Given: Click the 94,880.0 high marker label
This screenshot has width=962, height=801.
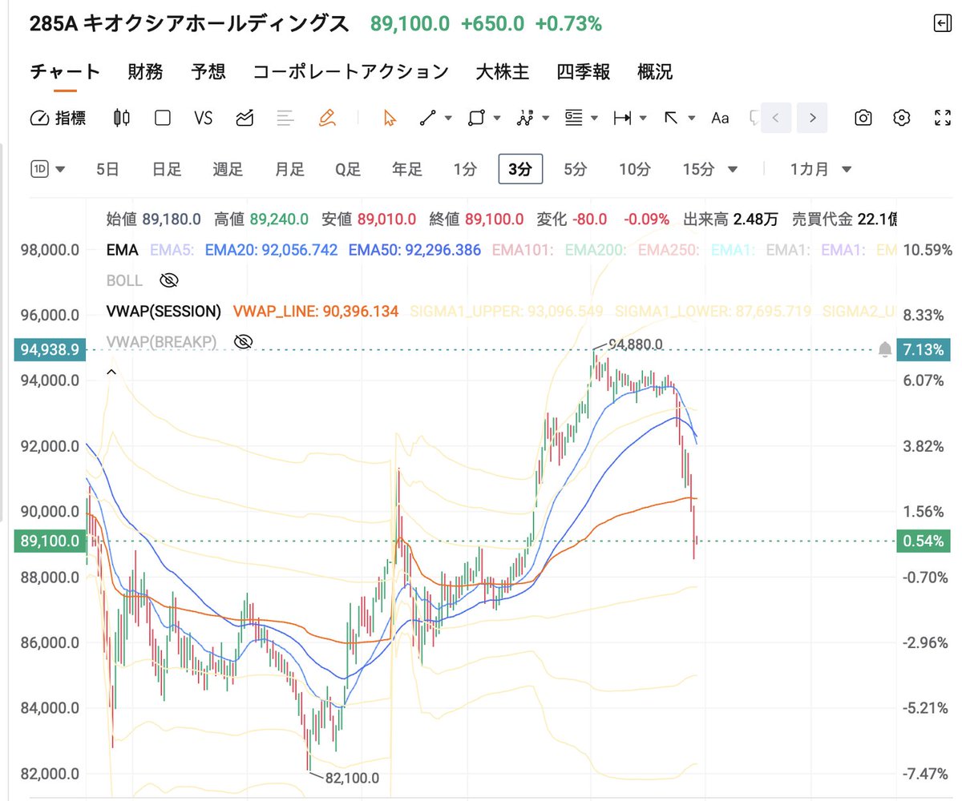Looking at the screenshot, I should coord(636,344).
